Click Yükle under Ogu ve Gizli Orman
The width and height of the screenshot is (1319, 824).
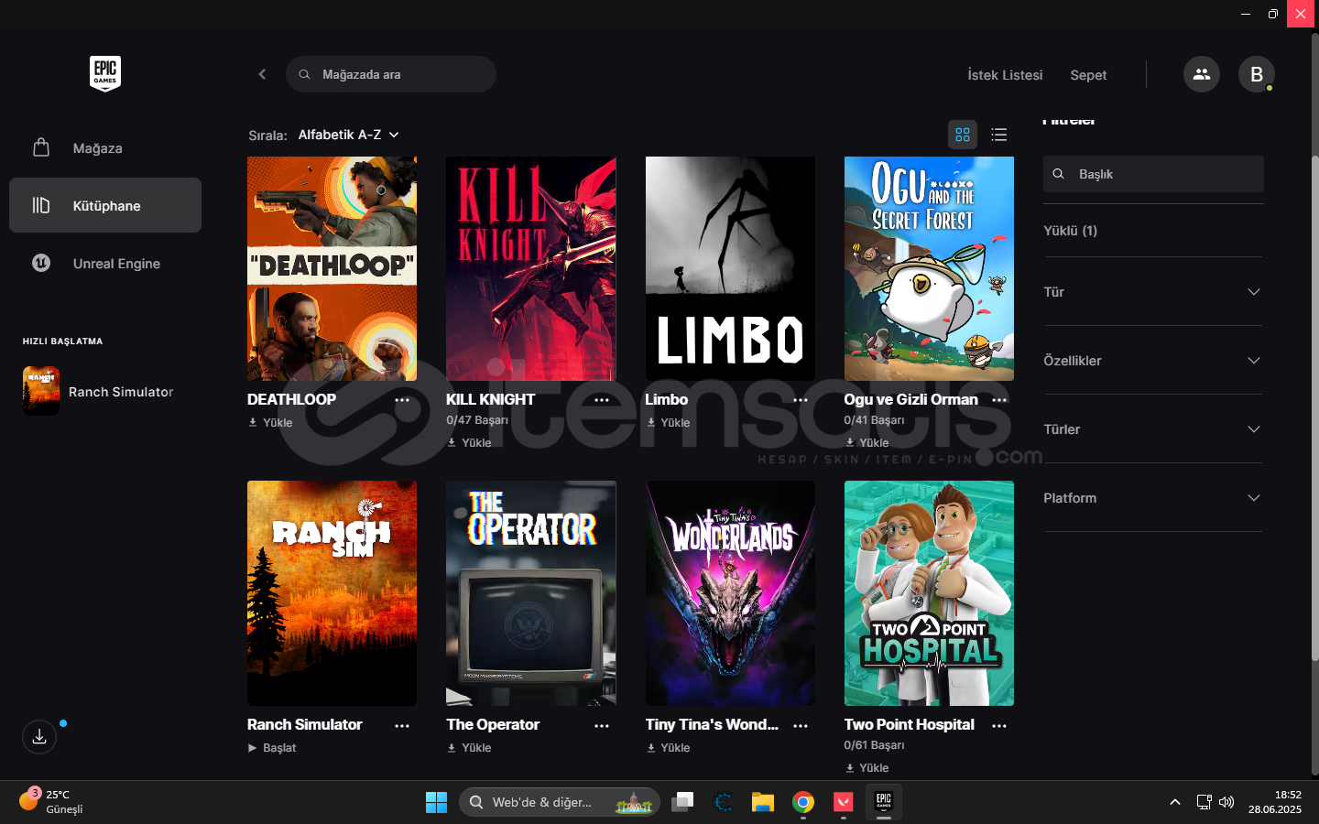pyautogui.click(x=867, y=443)
